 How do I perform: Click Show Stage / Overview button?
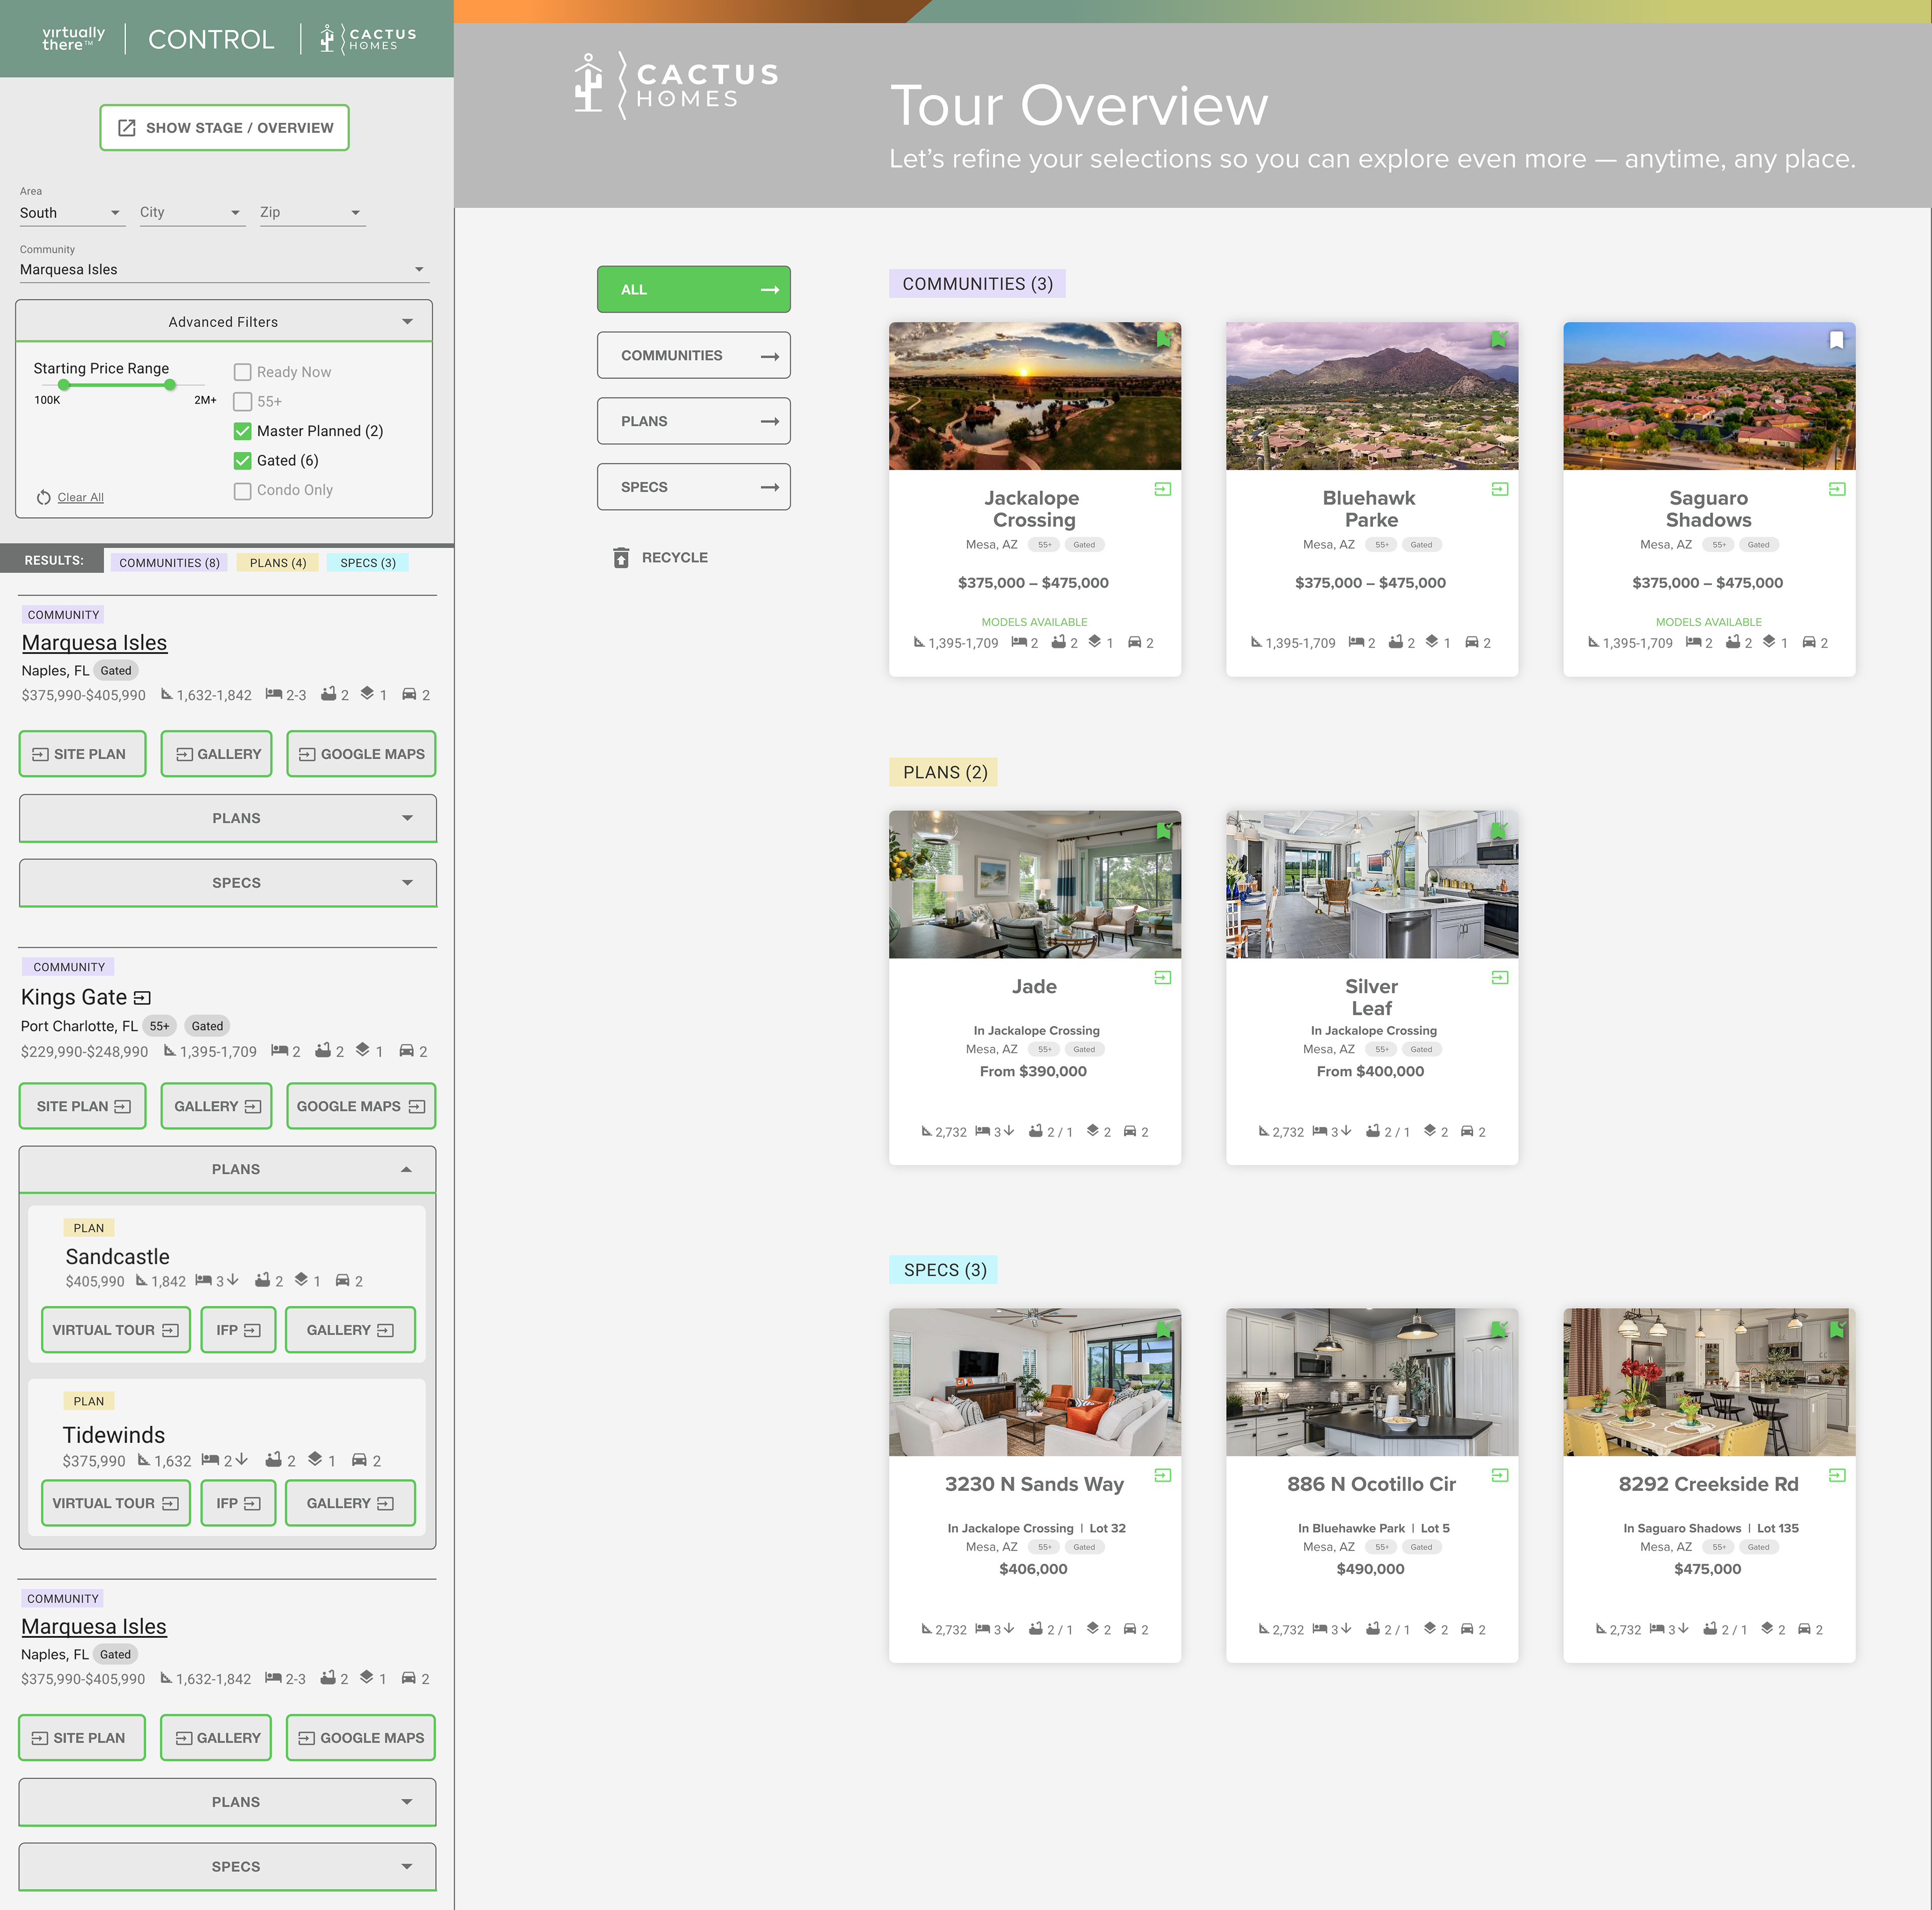224,128
